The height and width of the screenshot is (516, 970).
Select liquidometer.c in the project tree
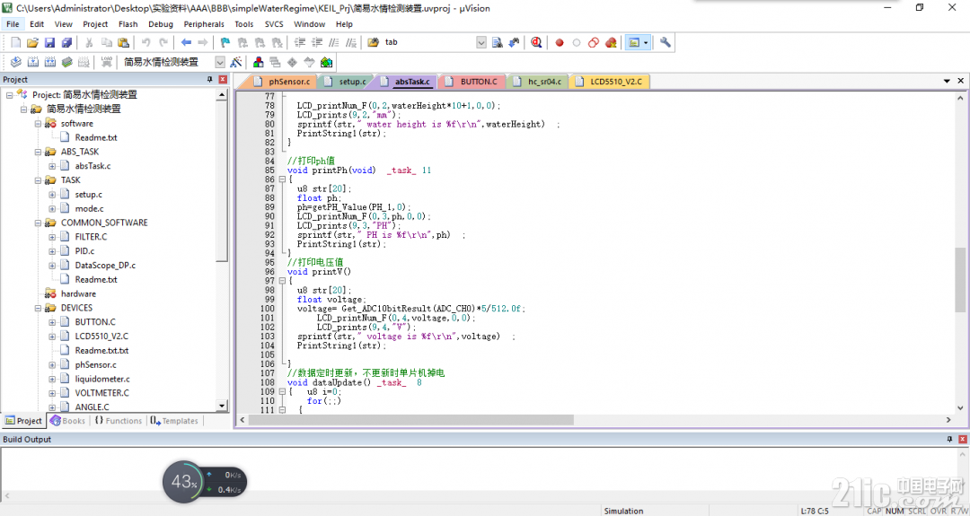pyautogui.click(x=102, y=379)
